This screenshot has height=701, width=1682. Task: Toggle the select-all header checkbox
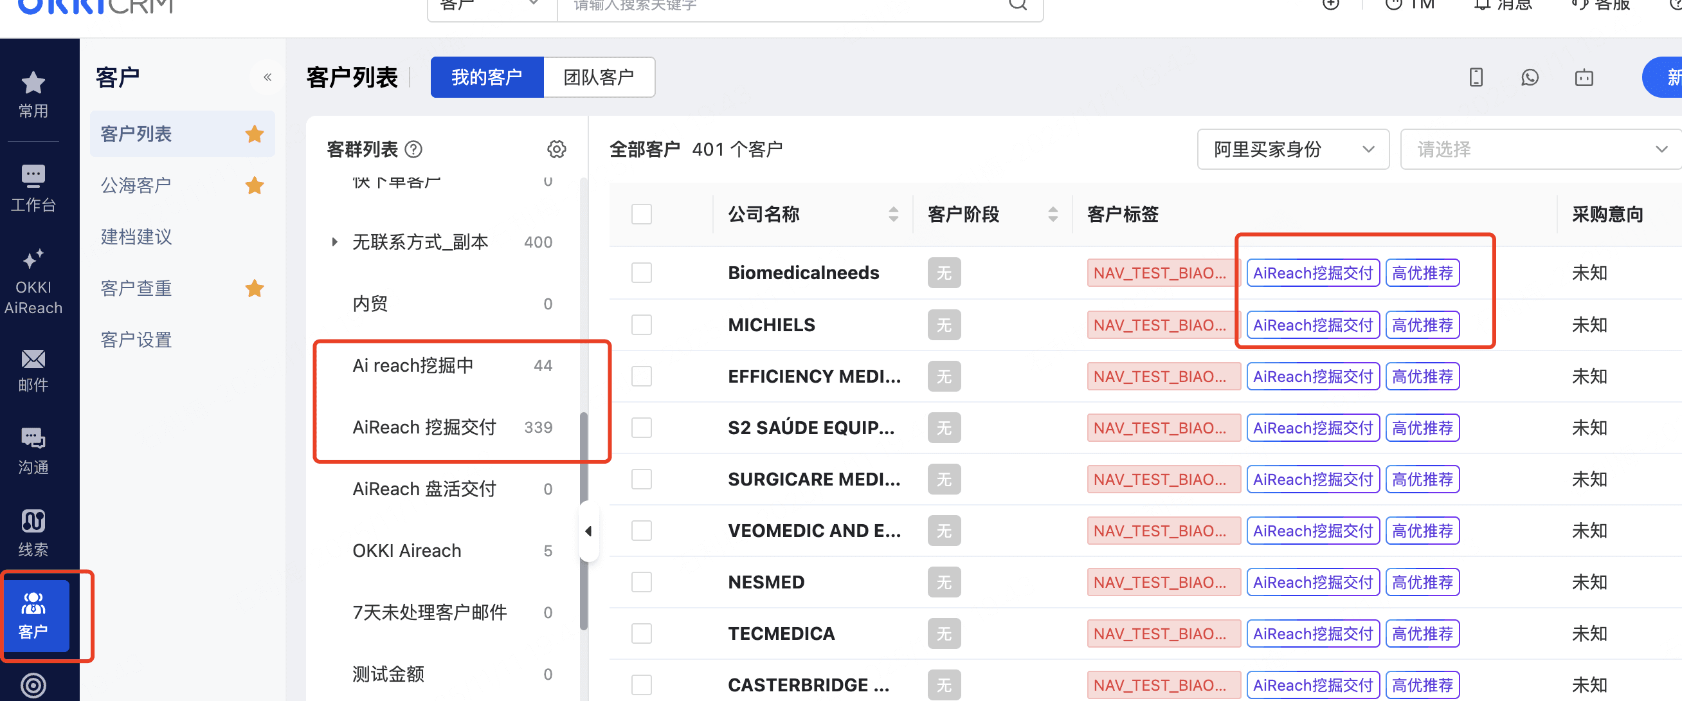[x=641, y=214]
